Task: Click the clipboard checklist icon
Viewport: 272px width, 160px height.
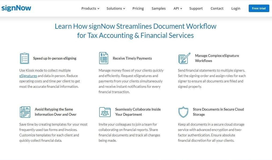Action: (24, 58)
